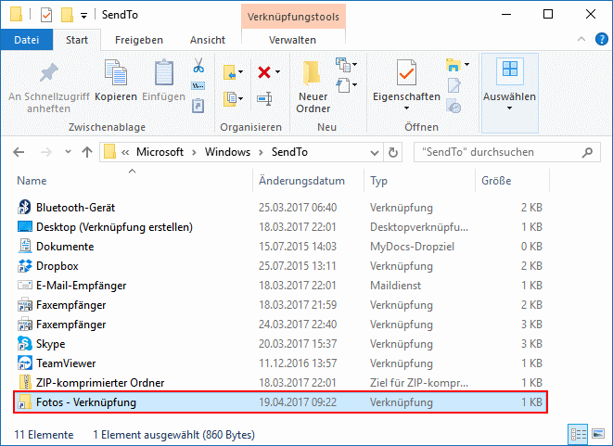Click Microsoft in the breadcrumb path
The image size is (613, 446).
[160, 152]
